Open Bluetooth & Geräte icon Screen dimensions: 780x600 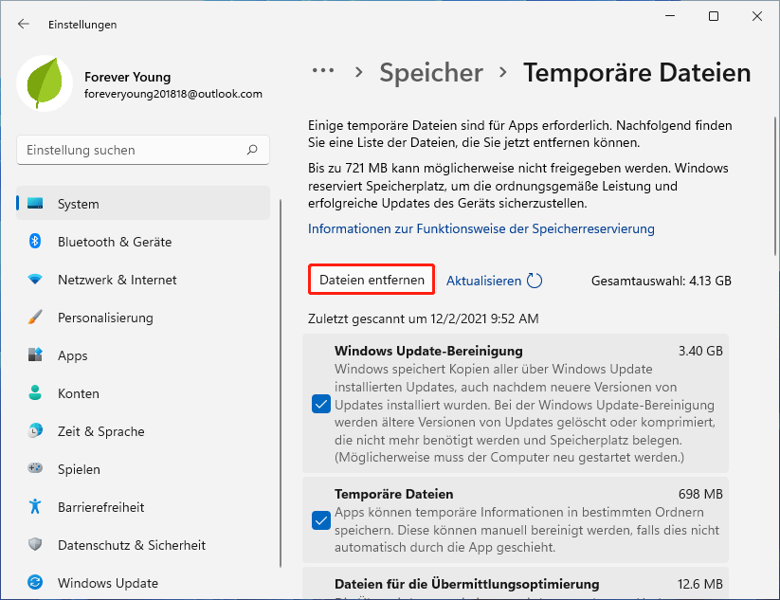click(x=35, y=242)
